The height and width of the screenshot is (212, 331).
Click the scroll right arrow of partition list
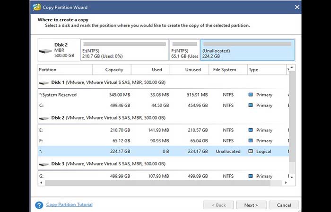point(286,183)
